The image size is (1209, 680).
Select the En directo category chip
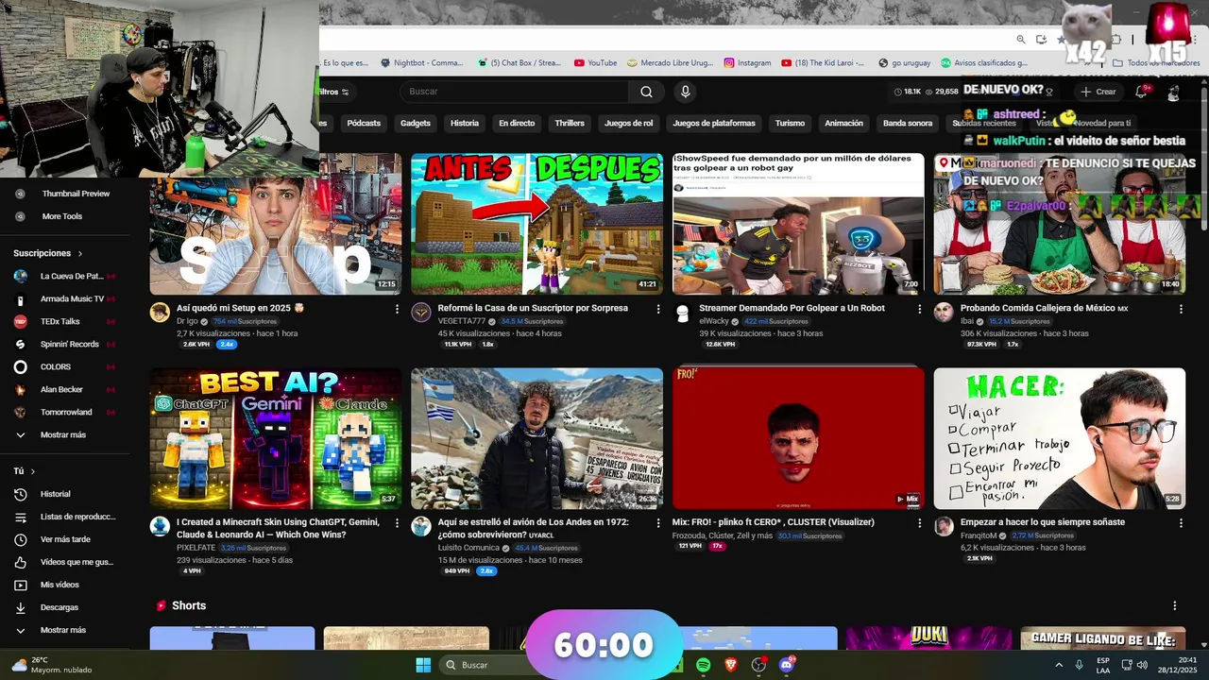coord(517,123)
